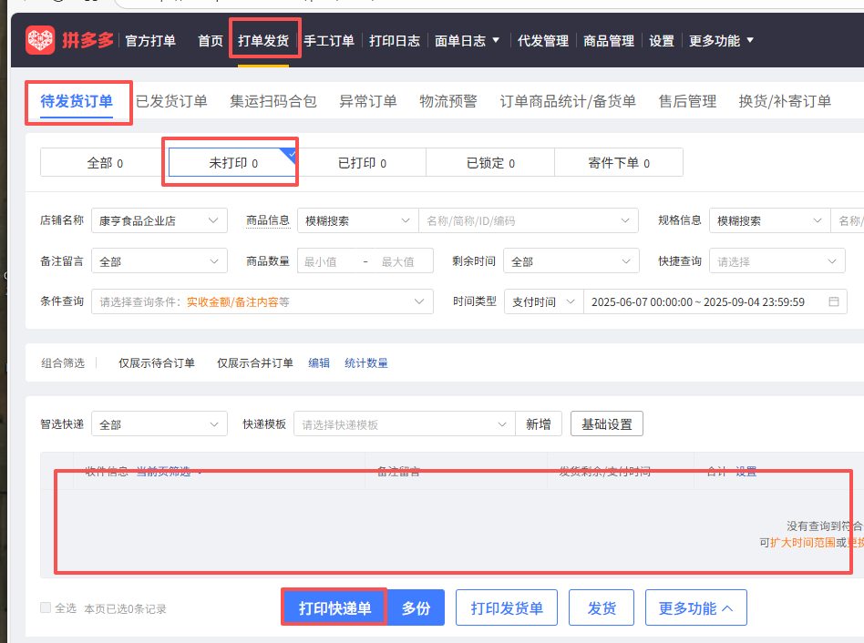Open the 快捷查询 请选择 dropdown
This screenshot has height=643, width=864.
pyautogui.click(x=777, y=261)
